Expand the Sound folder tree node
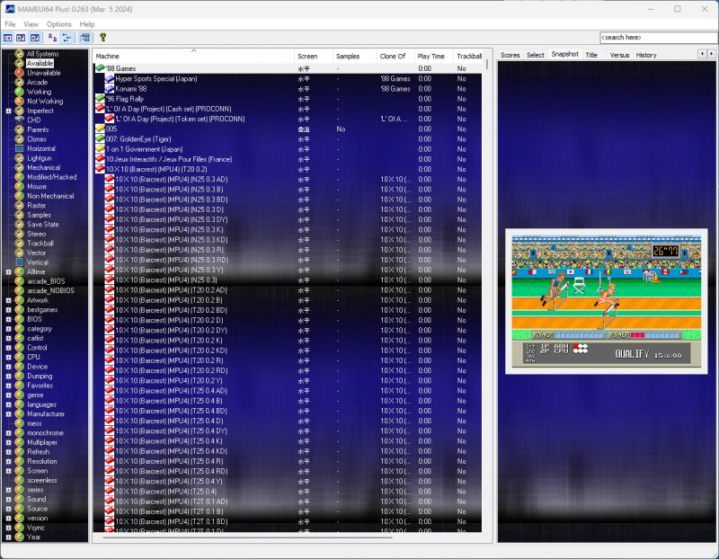This screenshot has height=559, width=719. [x=8, y=500]
